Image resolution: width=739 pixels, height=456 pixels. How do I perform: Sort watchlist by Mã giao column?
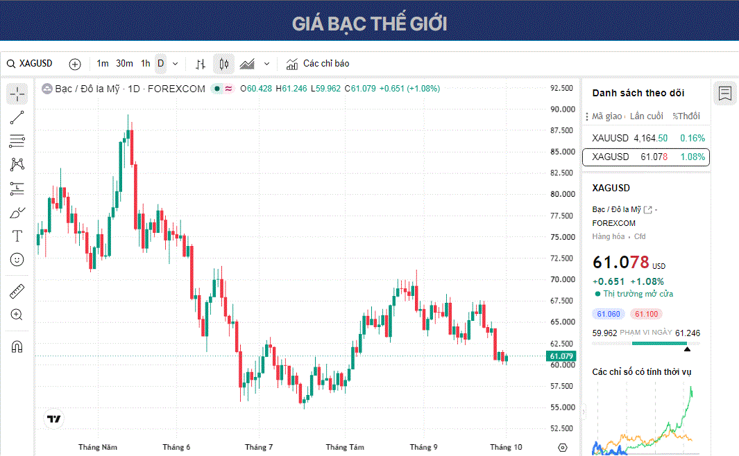[608, 116]
